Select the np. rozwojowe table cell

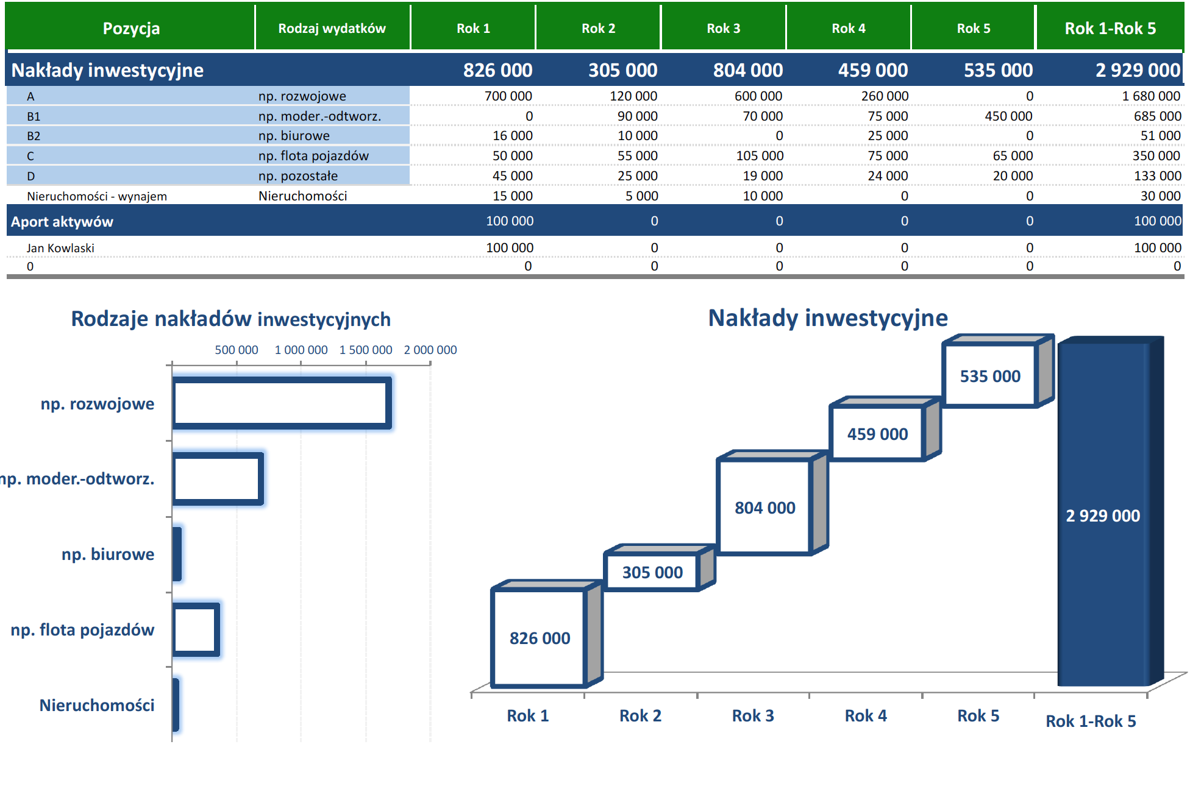coord(302,96)
